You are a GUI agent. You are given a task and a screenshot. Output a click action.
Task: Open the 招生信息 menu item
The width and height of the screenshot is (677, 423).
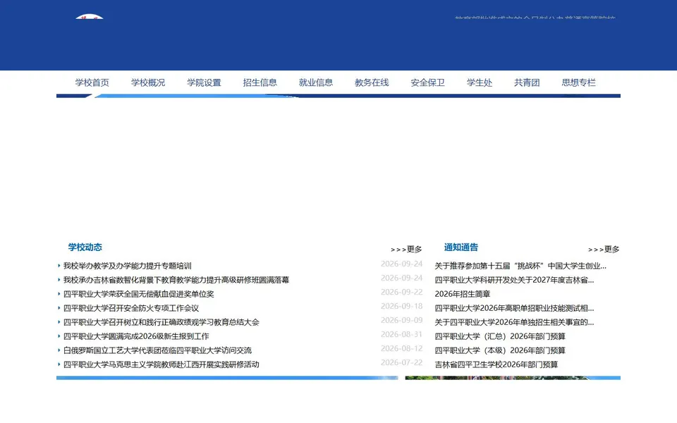coord(260,82)
